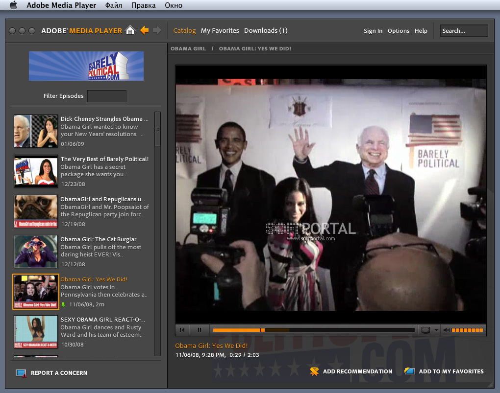Select the 12/19/08 episode date
Image resolution: width=500 pixels, height=393 pixels.
(73, 224)
